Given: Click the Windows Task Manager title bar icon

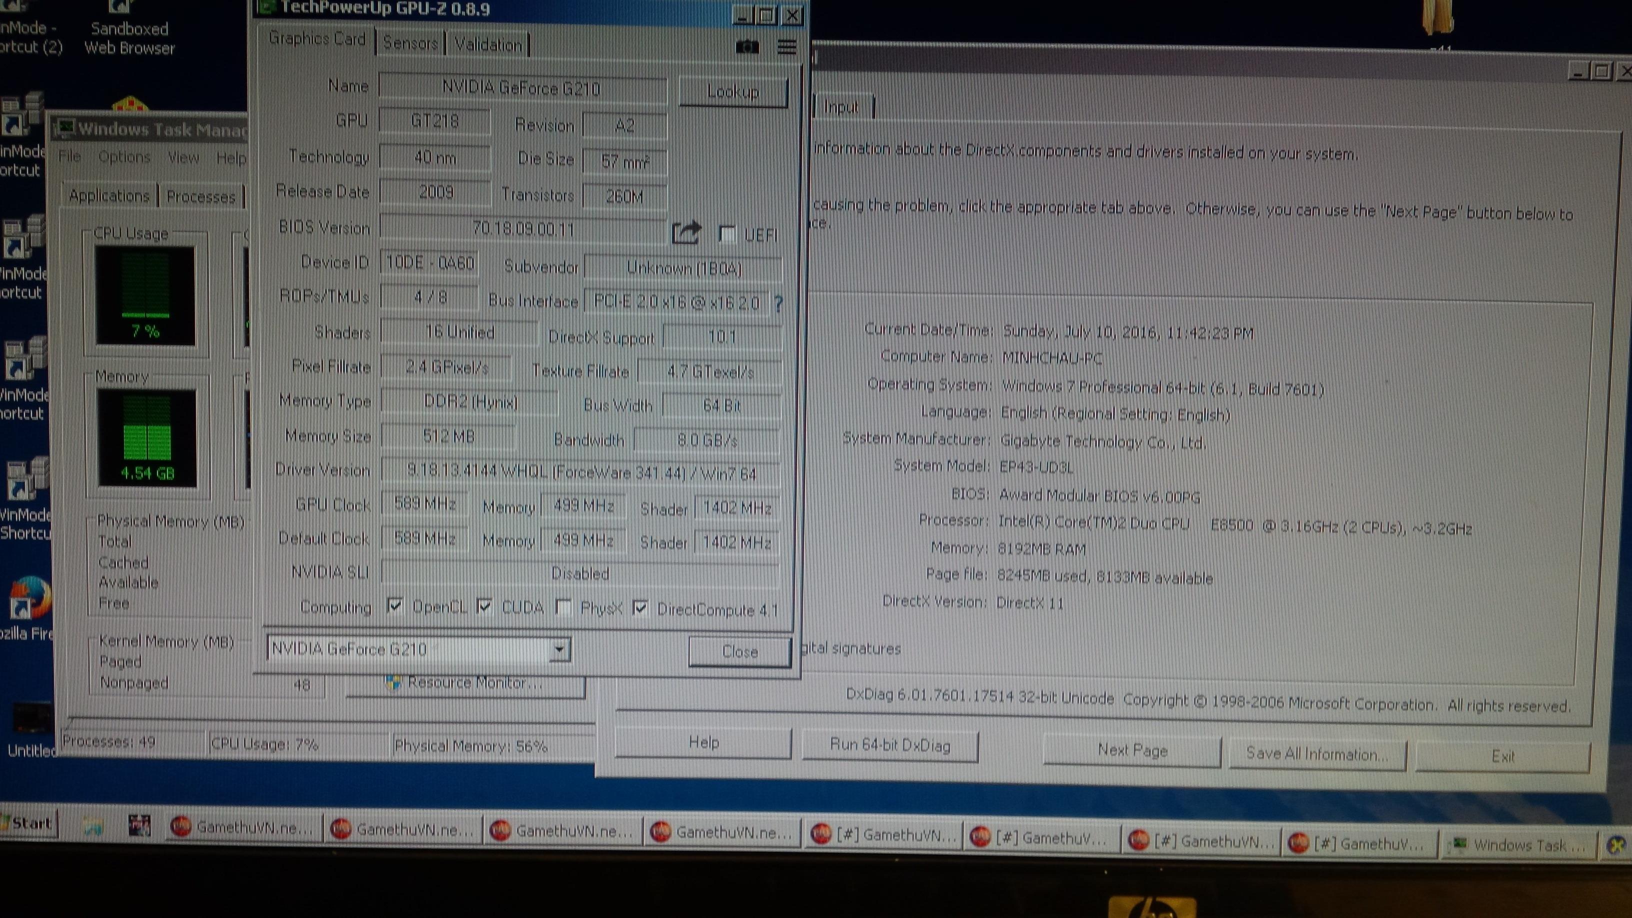Looking at the screenshot, I should (64, 128).
